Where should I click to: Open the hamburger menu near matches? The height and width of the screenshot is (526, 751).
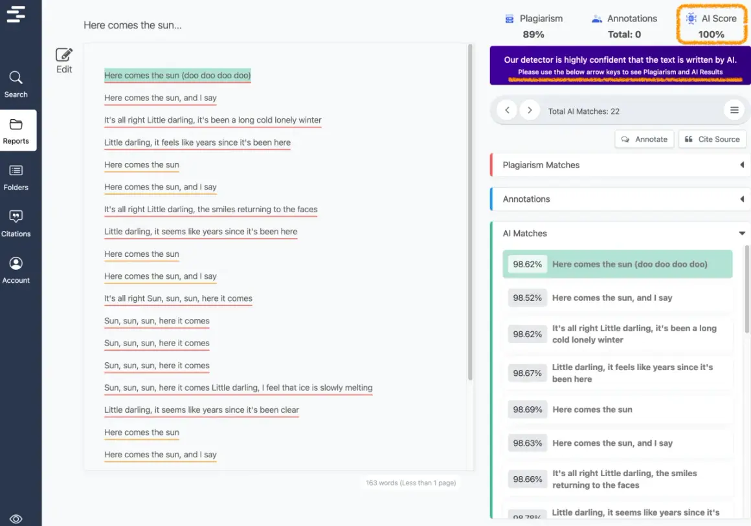coord(734,110)
